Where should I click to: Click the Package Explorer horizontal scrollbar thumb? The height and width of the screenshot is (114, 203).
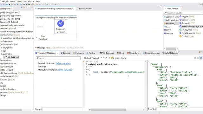(x=11, y=110)
